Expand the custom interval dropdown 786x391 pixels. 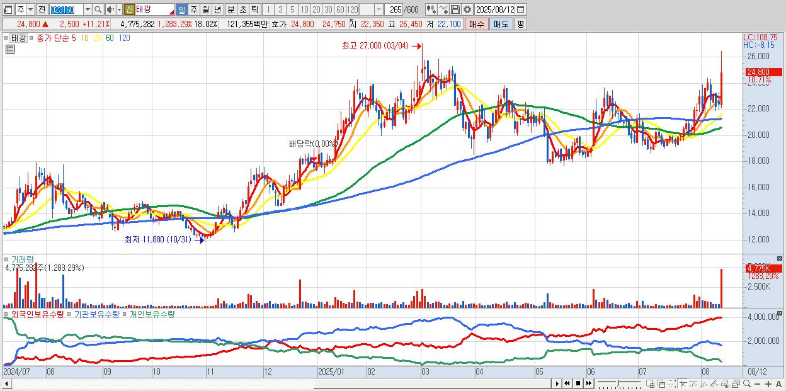pyautogui.click(x=379, y=9)
